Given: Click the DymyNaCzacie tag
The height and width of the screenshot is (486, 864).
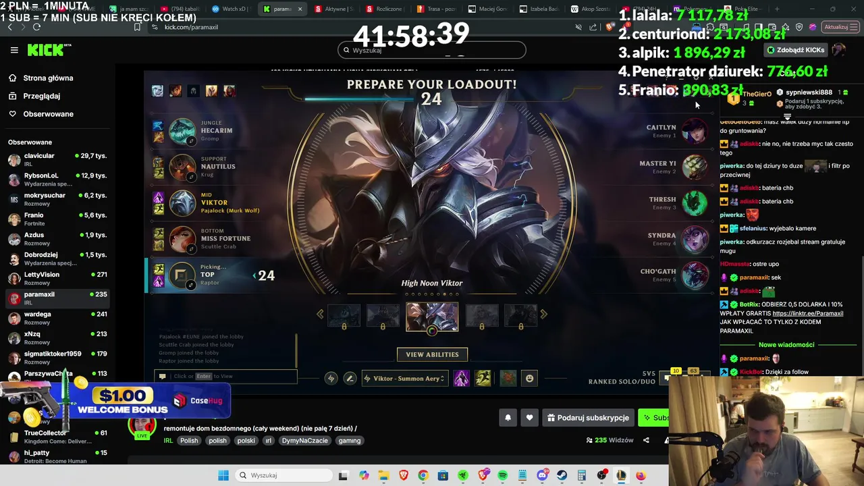Looking at the screenshot, I should 304,441.
